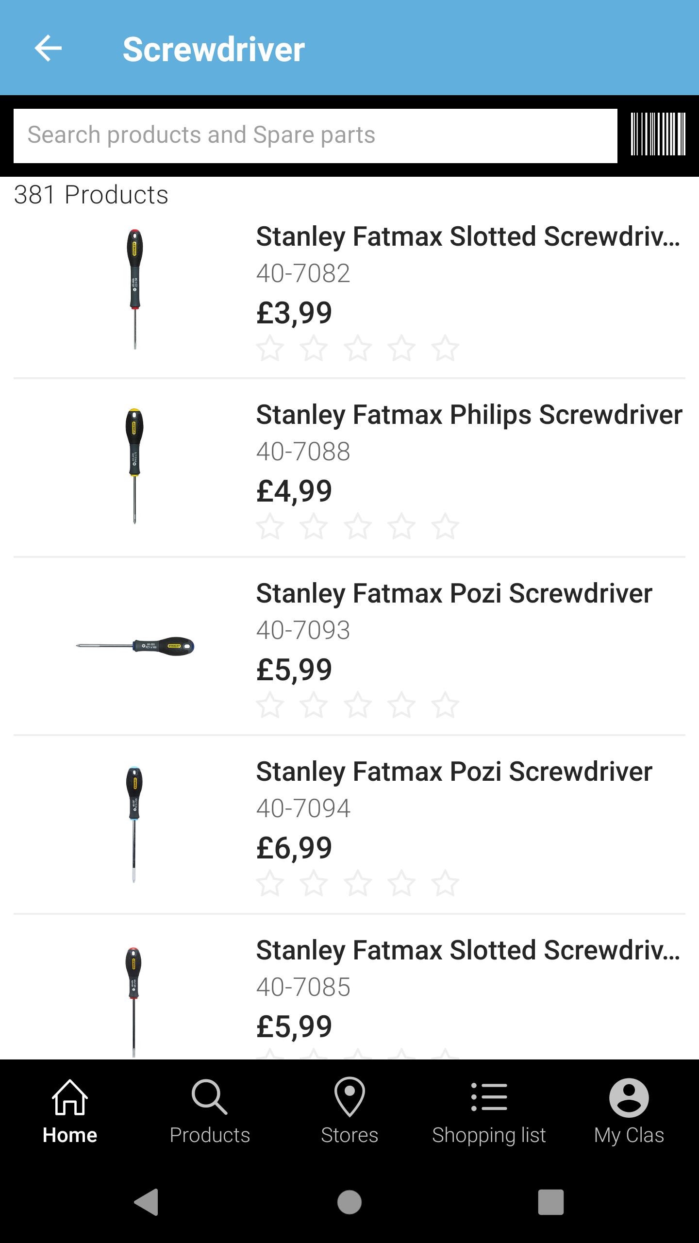Select the Pozi Screwdriver 40-7094 thumbnail
This screenshot has width=699, height=1243.
click(x=134, y=824)
